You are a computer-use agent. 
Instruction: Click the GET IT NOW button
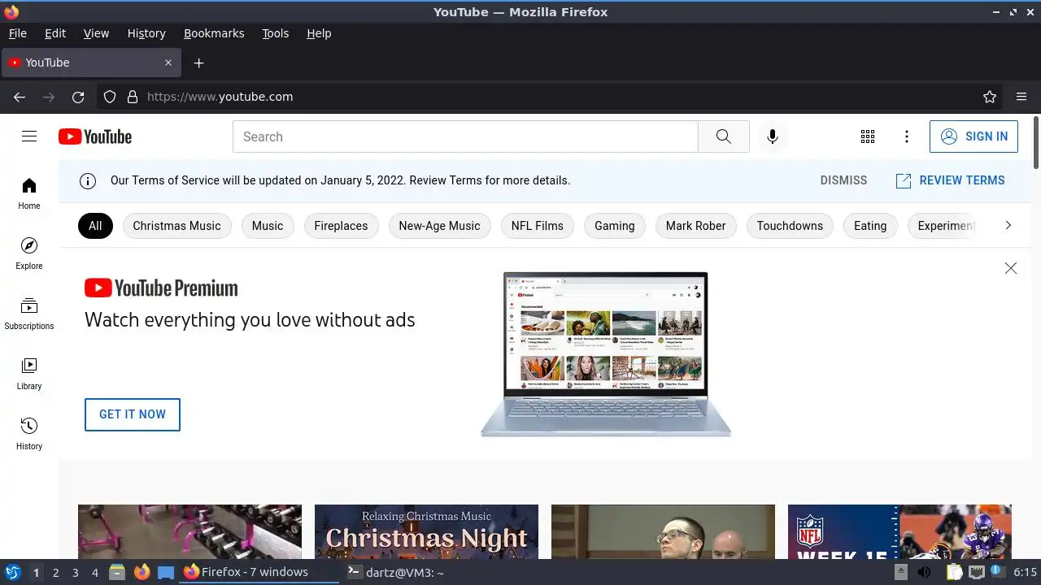[x=133, y=414]
